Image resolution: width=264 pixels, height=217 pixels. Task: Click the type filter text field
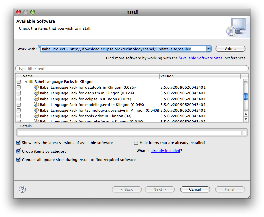[132, 69]
